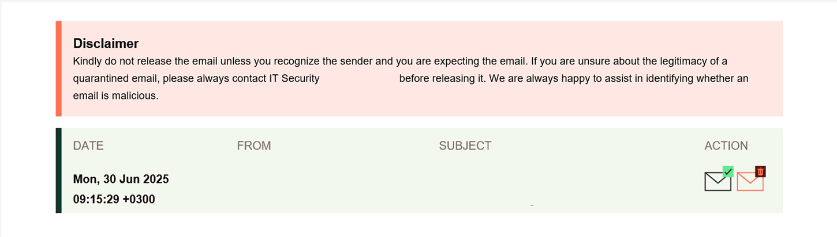The height and width of the screenshot is (237, 837).
Task: Select the Mon, 30 Jun 2025 date
Action: 121,179
